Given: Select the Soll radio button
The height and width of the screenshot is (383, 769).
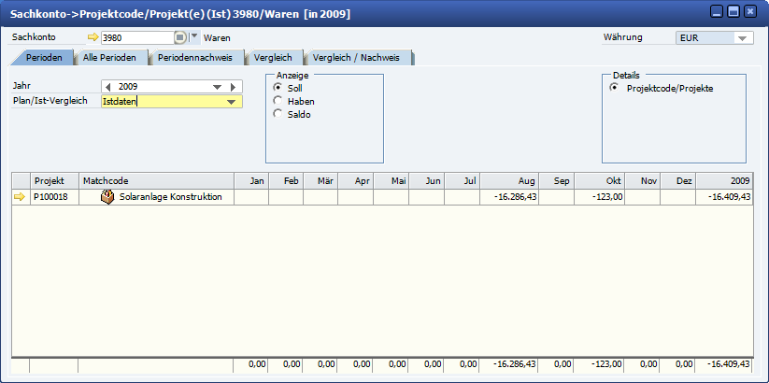Looking at the screenshot, I should point(278,87).
